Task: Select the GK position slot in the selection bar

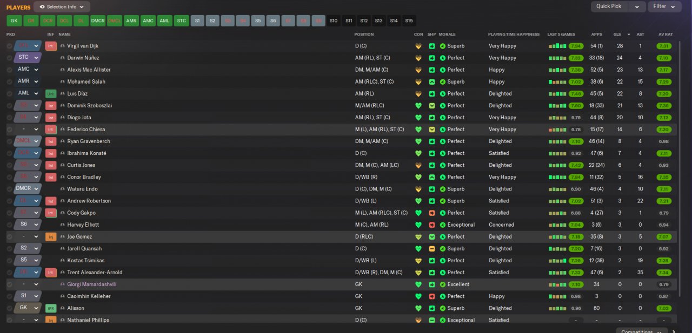Action: point(14,21)
